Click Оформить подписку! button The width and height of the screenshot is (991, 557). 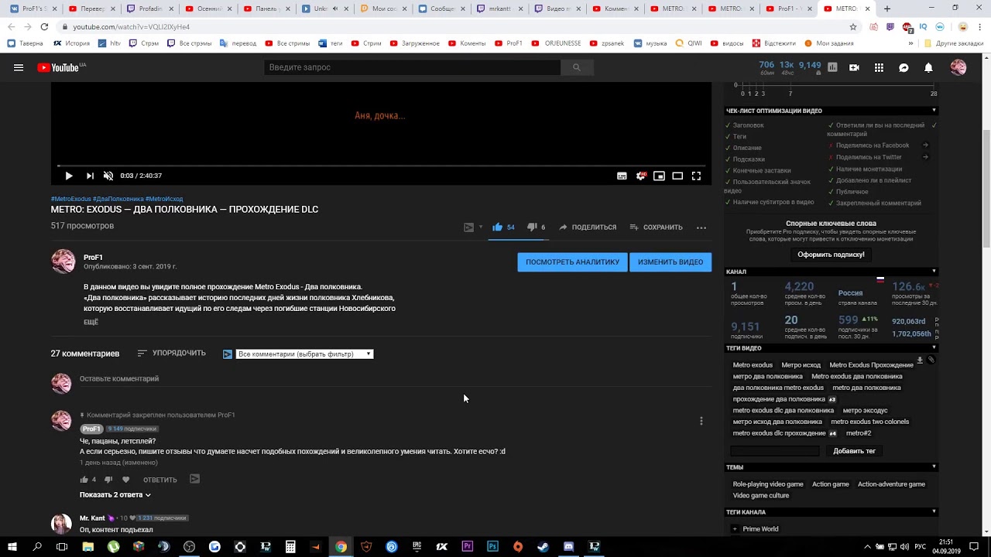pos(831,255)
